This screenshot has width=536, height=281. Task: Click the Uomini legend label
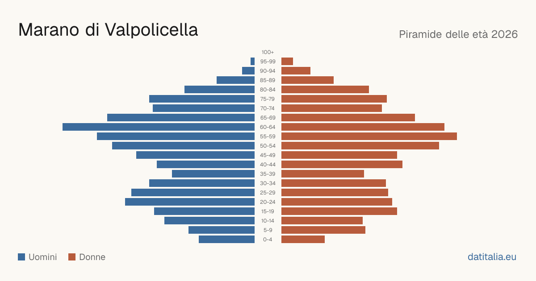click(x=43, y=257)
